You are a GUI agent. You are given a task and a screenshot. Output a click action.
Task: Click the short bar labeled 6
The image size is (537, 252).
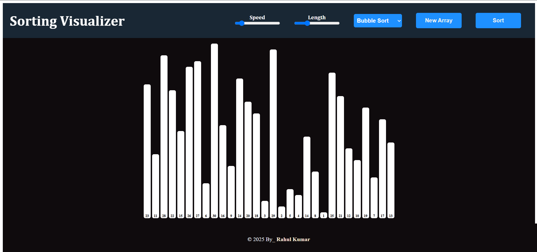point(206,201)
